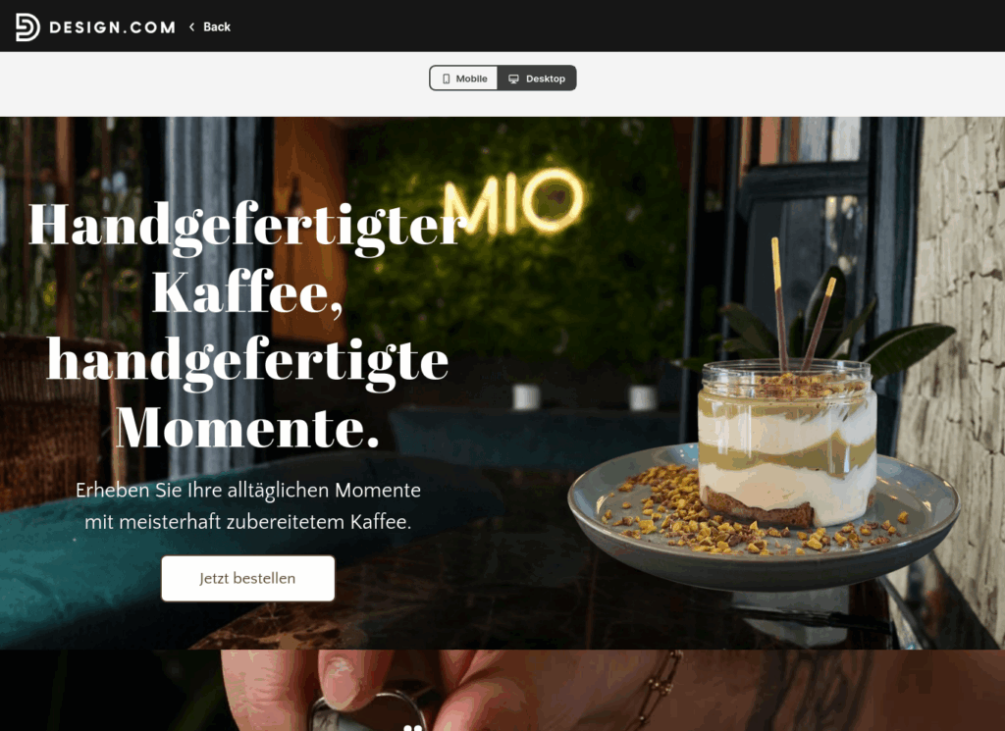Select the Handgefertigter headline line
Screen dimensions: 1005x731
[x=247, y=227]
